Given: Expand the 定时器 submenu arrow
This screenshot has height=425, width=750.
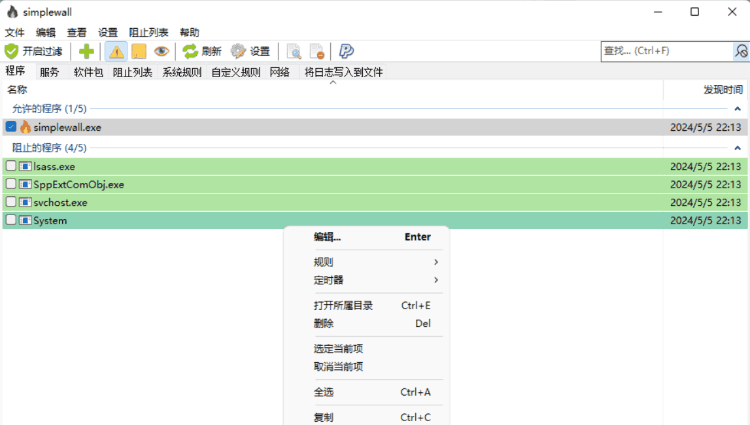Looking at the screenshot, I should click(435, 280).
